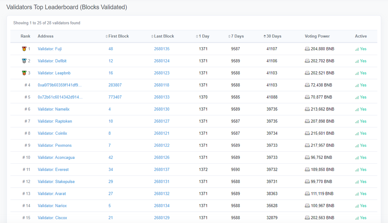Open Validator: Leapbnb address link
The height and width of the screenshot is (223, 388).
pyautogui.click(x=54, y=73)
